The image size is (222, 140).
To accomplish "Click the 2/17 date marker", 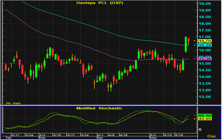I will [x=15, y=135].
